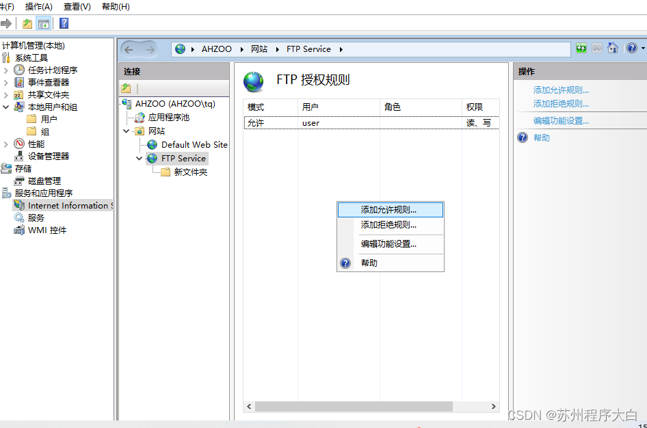Click 添加允许规则... link in Actions pane
The image size is (647, 428).
click(561, 90)
